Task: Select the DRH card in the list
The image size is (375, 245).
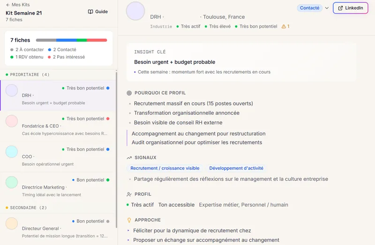Action: coord(58,96)
